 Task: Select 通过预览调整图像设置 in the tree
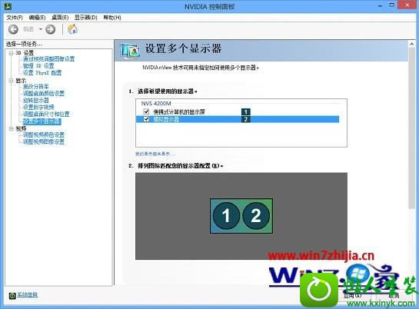tap(49, 59)
